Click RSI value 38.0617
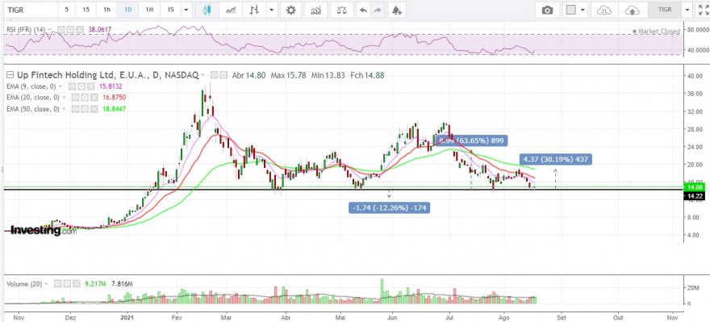 click(99, 30)
